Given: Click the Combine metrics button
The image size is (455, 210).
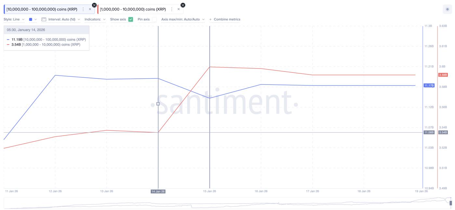Looking at the screenshot, I should [x=227, y=19].
